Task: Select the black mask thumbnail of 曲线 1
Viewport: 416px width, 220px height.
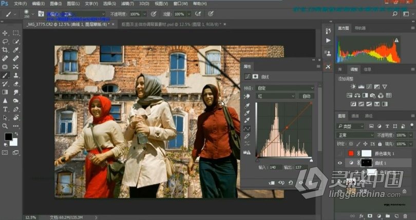Action: click(x=366, y=163)
